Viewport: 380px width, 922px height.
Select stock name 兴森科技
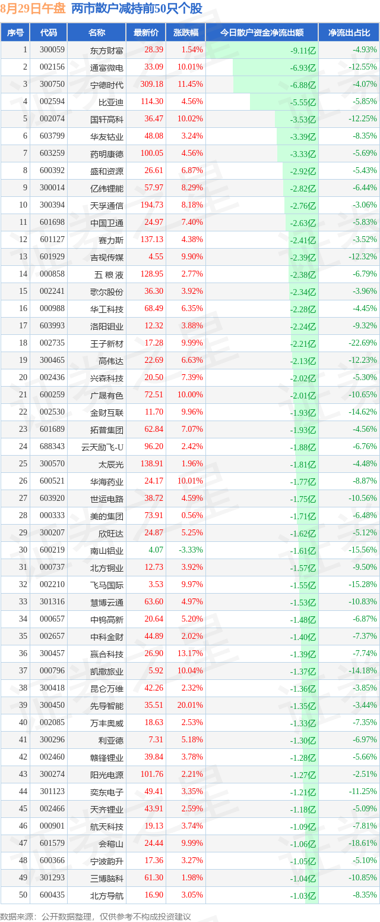coord(107,378)
